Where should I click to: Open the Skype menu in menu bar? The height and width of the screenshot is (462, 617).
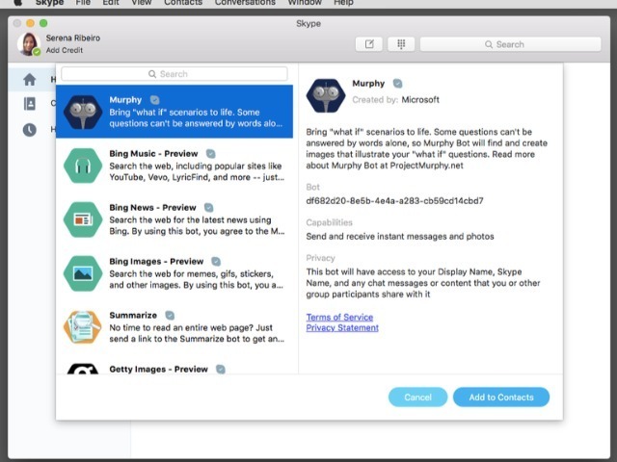[49, 2]
